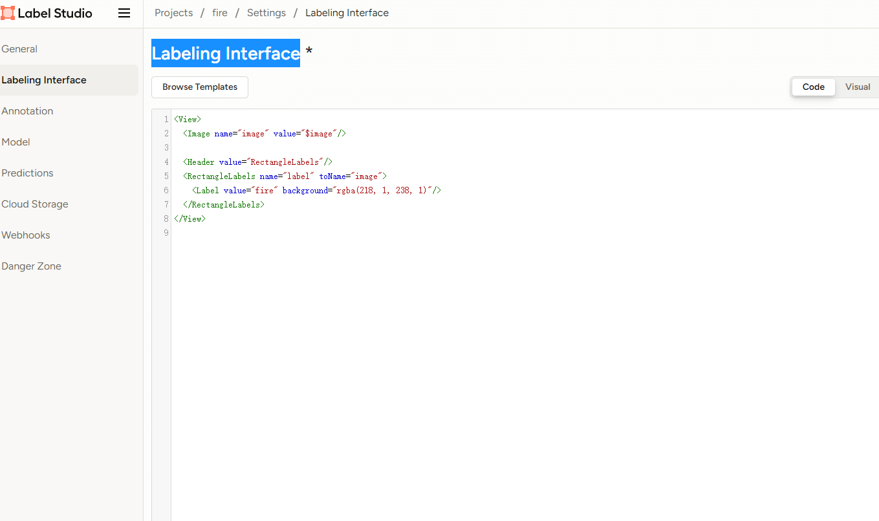
Task: Switch to Visual editor view
Action: (858, 87)
